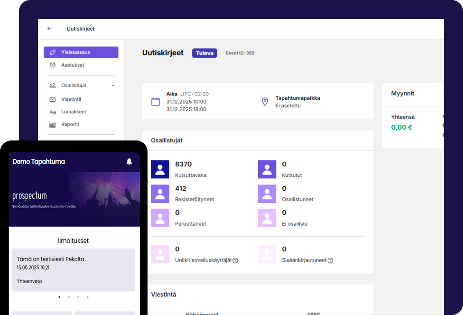
Task: Open Raportit reports section
Action: [x=70, y=125]
